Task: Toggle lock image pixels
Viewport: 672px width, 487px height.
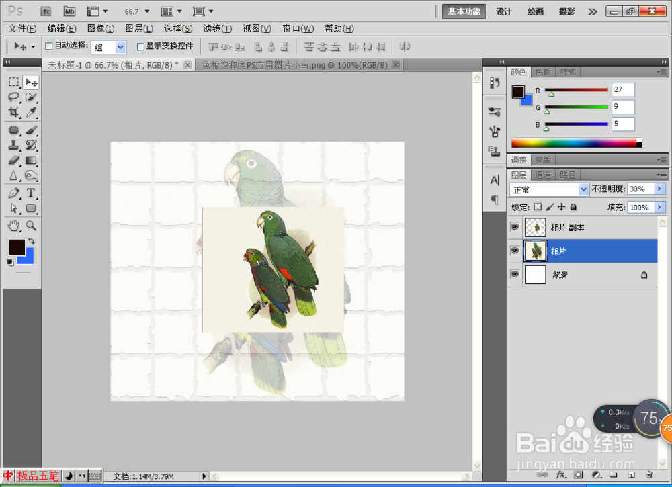Action: click(550, 207)
